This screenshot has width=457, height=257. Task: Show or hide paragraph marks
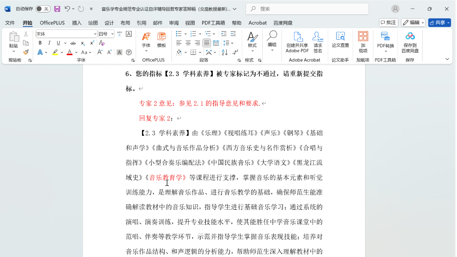tap(236, 52)
